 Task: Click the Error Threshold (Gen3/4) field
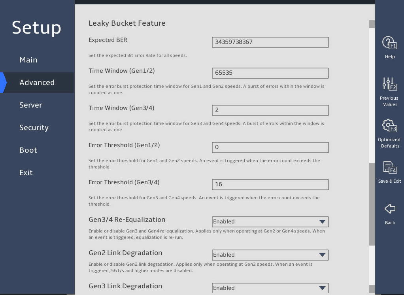click(270, 184)
